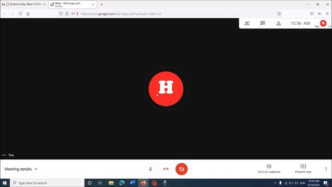Open the Windows Start menu
The width and height of the screenshot is (332, 187).
(5, 183)
